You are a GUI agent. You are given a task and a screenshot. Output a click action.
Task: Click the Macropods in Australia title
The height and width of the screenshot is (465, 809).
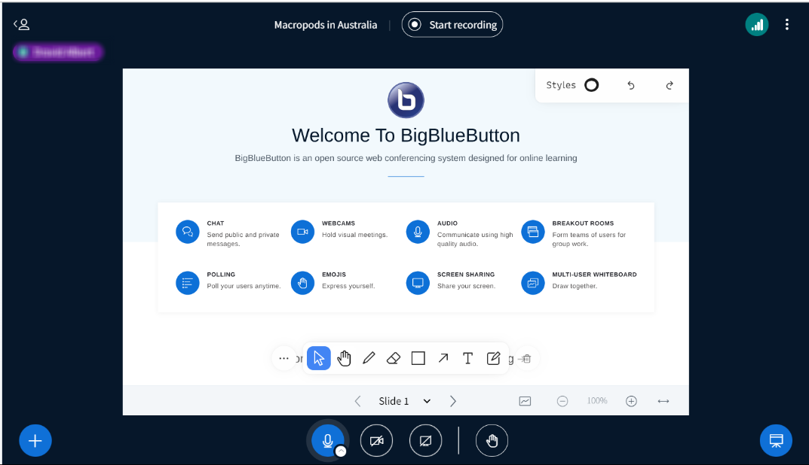click(326, 25)
